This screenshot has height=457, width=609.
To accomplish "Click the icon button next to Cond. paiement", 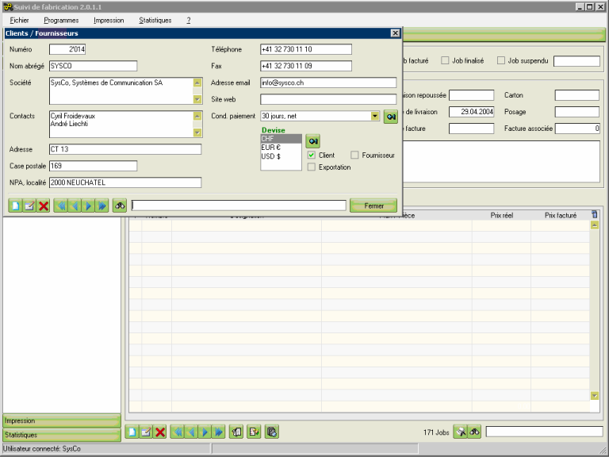I will [x=391, y=117].
